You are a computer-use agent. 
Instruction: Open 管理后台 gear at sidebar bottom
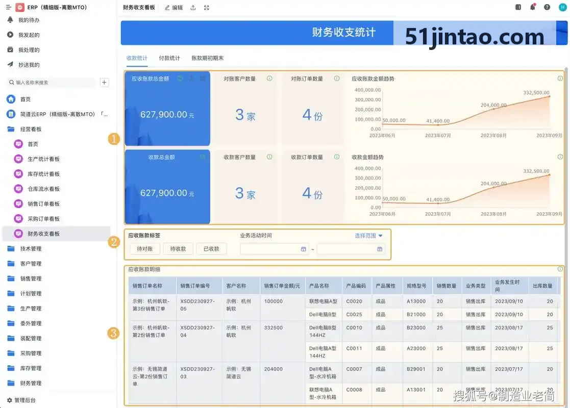point(21,400)
